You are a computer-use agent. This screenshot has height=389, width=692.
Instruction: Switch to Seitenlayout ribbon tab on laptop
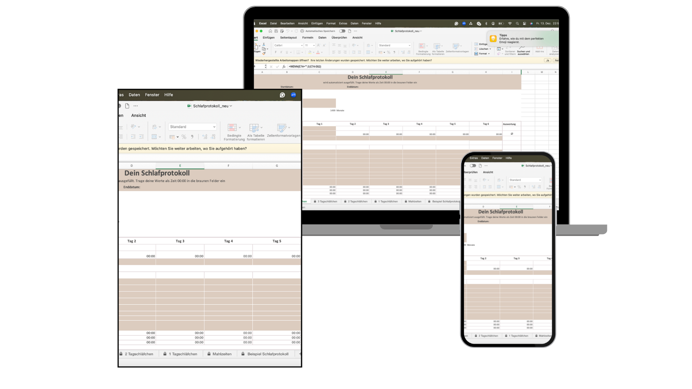point(288,37)
